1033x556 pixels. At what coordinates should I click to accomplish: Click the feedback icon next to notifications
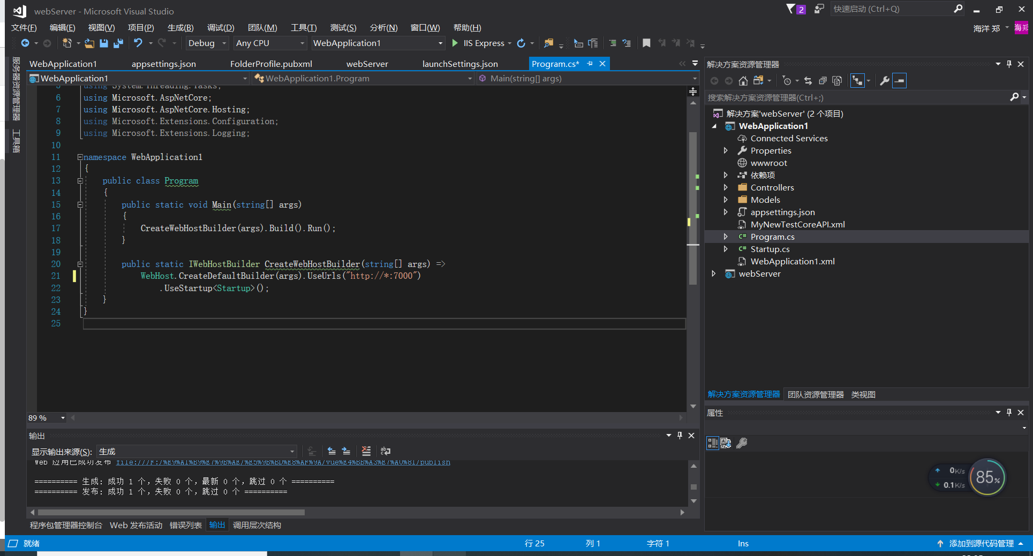[x=819, y=9]
